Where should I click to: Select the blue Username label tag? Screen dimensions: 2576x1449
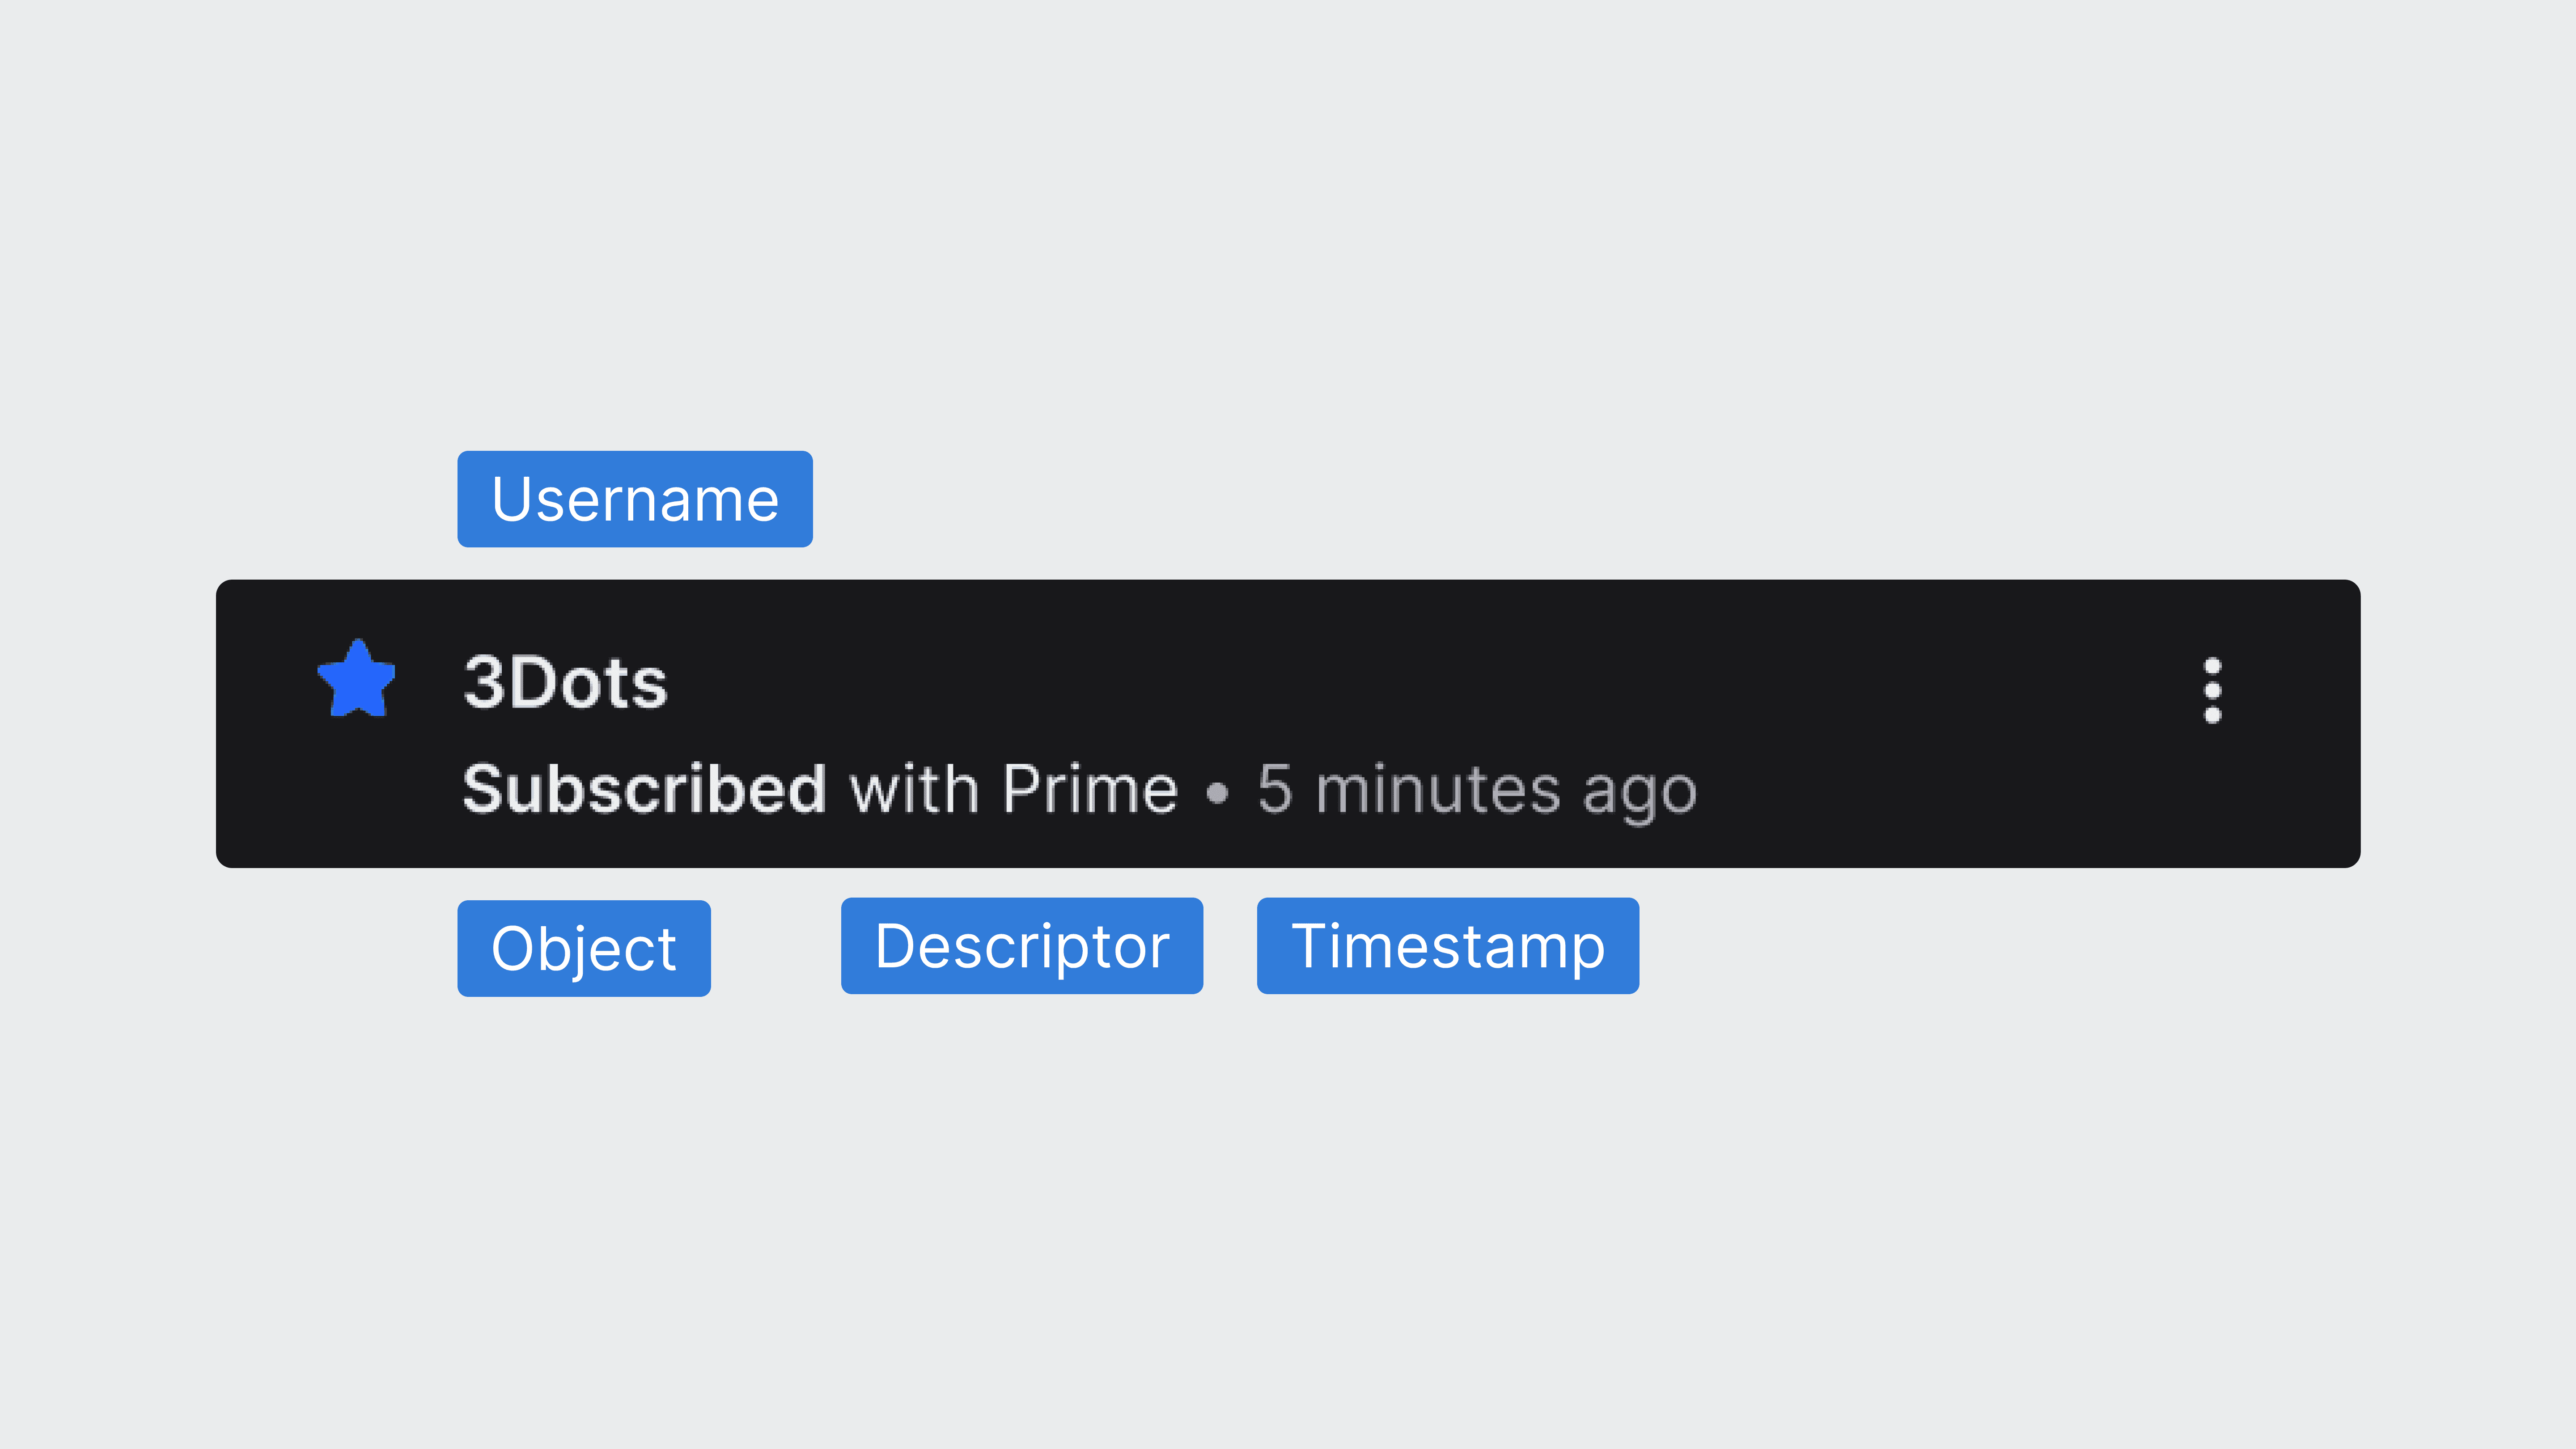click(x=635, y=499)
